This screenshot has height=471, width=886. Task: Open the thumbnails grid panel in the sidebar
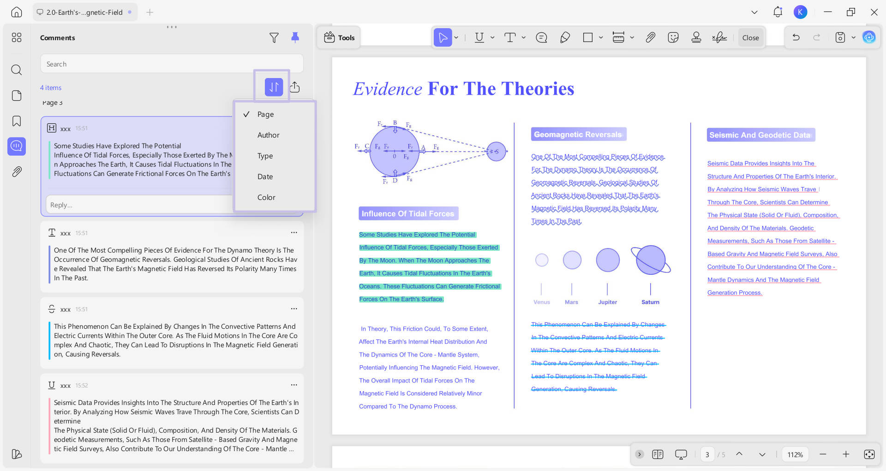pos(17,37)
